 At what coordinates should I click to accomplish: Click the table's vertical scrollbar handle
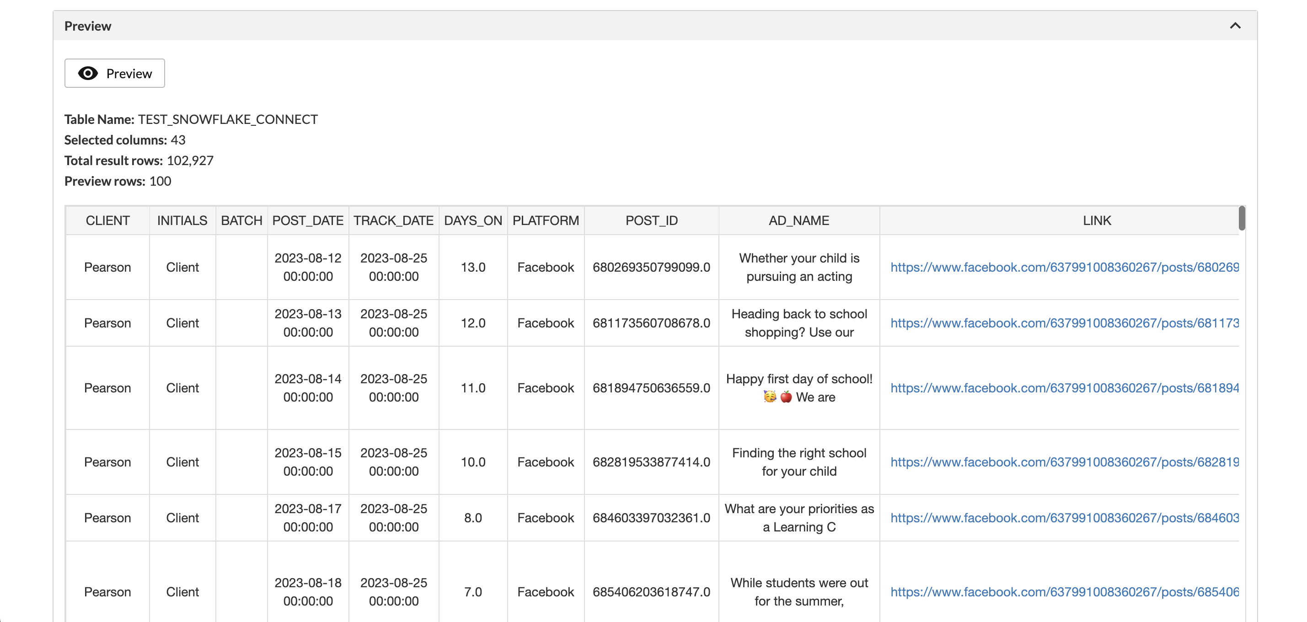coord(1242,218)
